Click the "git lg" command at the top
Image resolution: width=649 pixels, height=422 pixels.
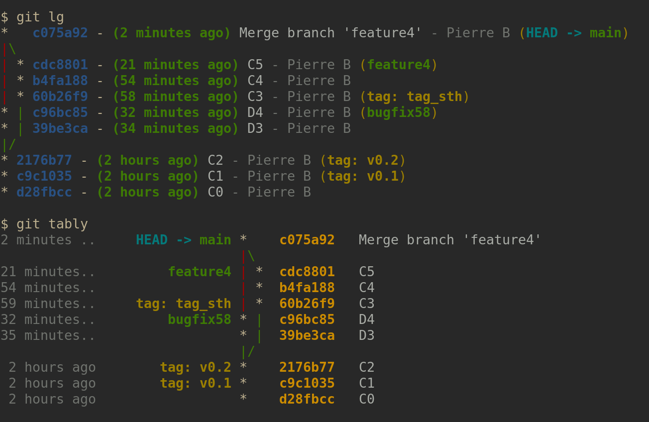point(40,17)
